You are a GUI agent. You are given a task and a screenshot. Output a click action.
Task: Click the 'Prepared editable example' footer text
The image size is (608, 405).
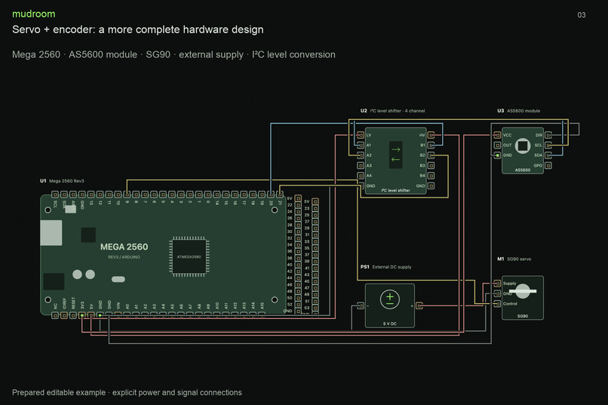coord(127,393)
